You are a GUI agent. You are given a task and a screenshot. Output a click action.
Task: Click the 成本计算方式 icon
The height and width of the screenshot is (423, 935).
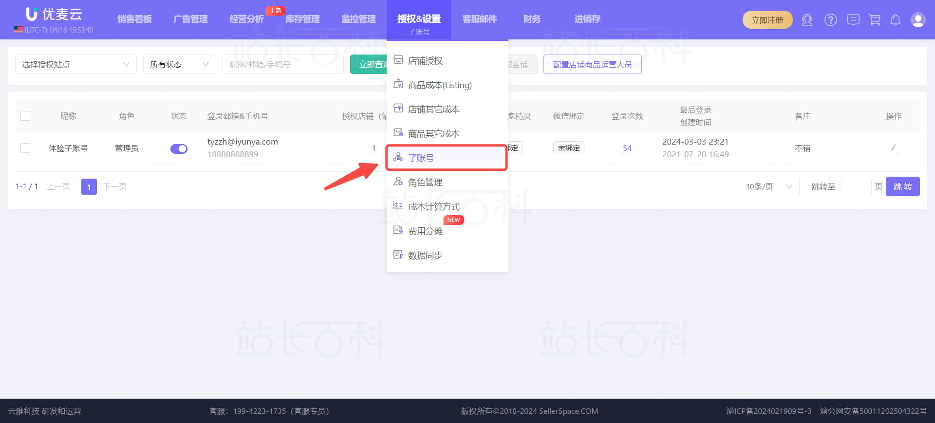point(398,206)
